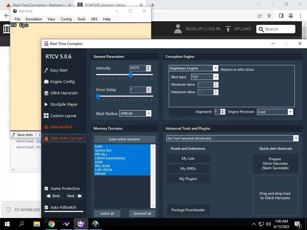Image resolution: width=307 pixels, height=230 pixels.
Task: Increase Alignment with spinner up arrow
Action: [223, 111]
